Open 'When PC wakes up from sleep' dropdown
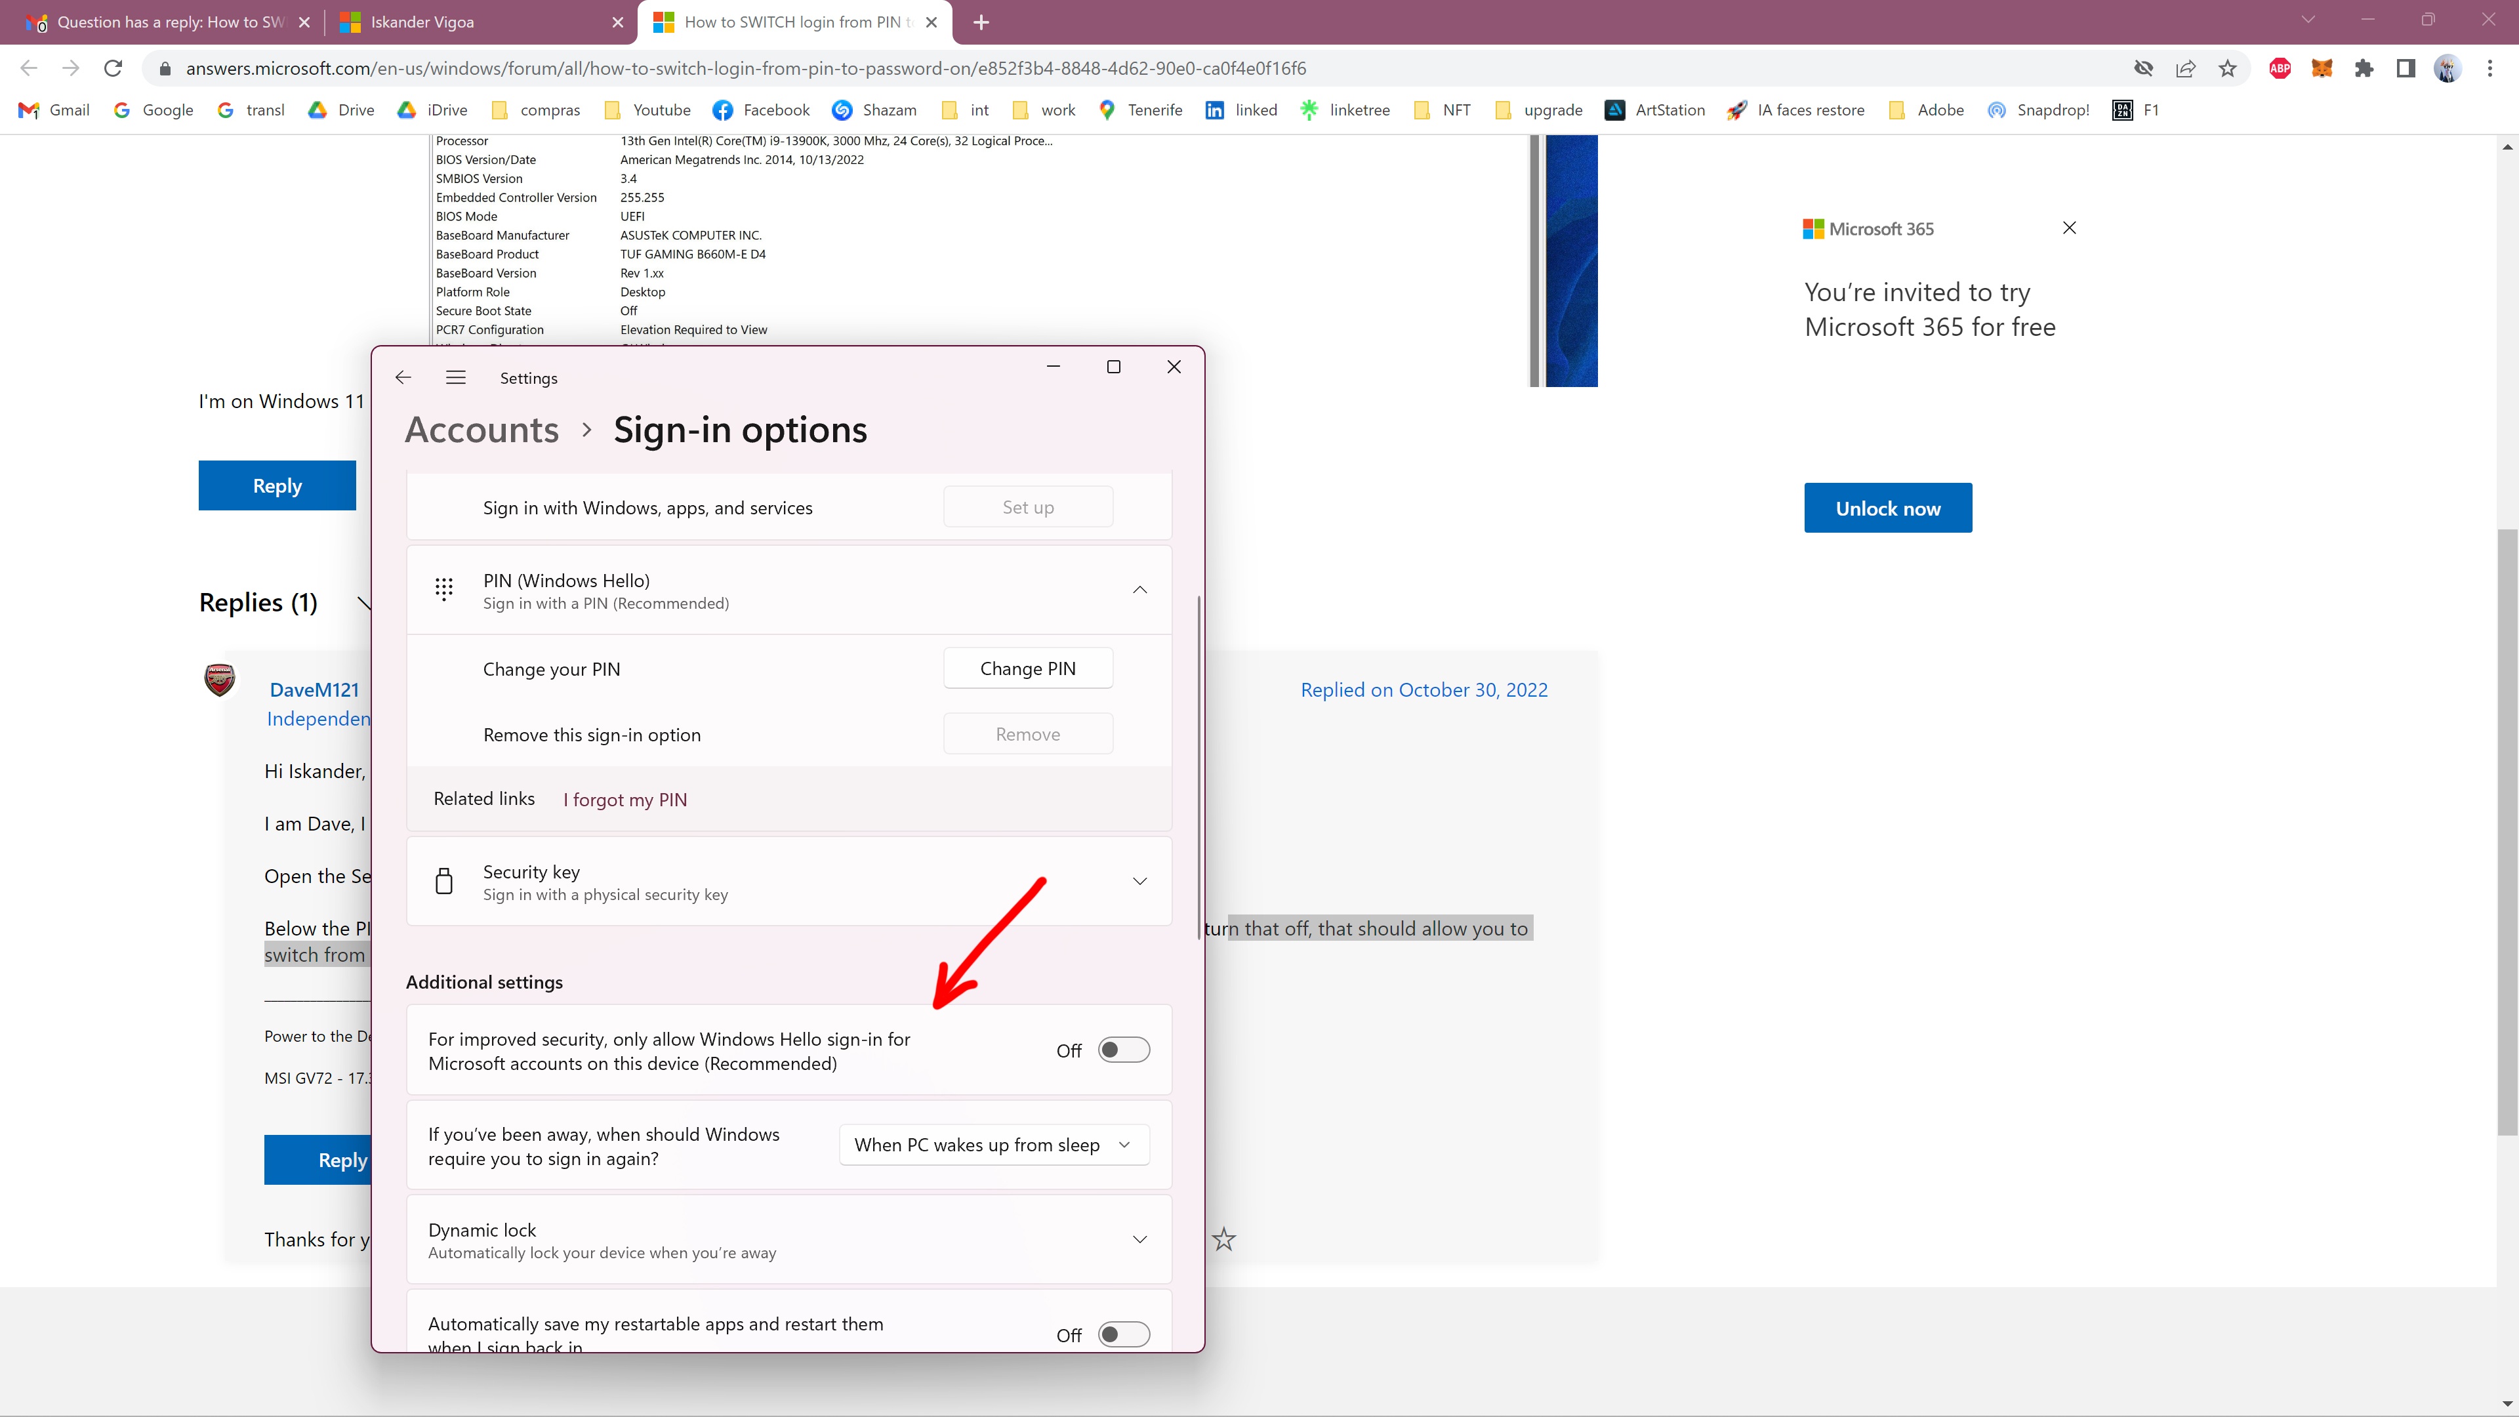 [x=994, y=1145]
